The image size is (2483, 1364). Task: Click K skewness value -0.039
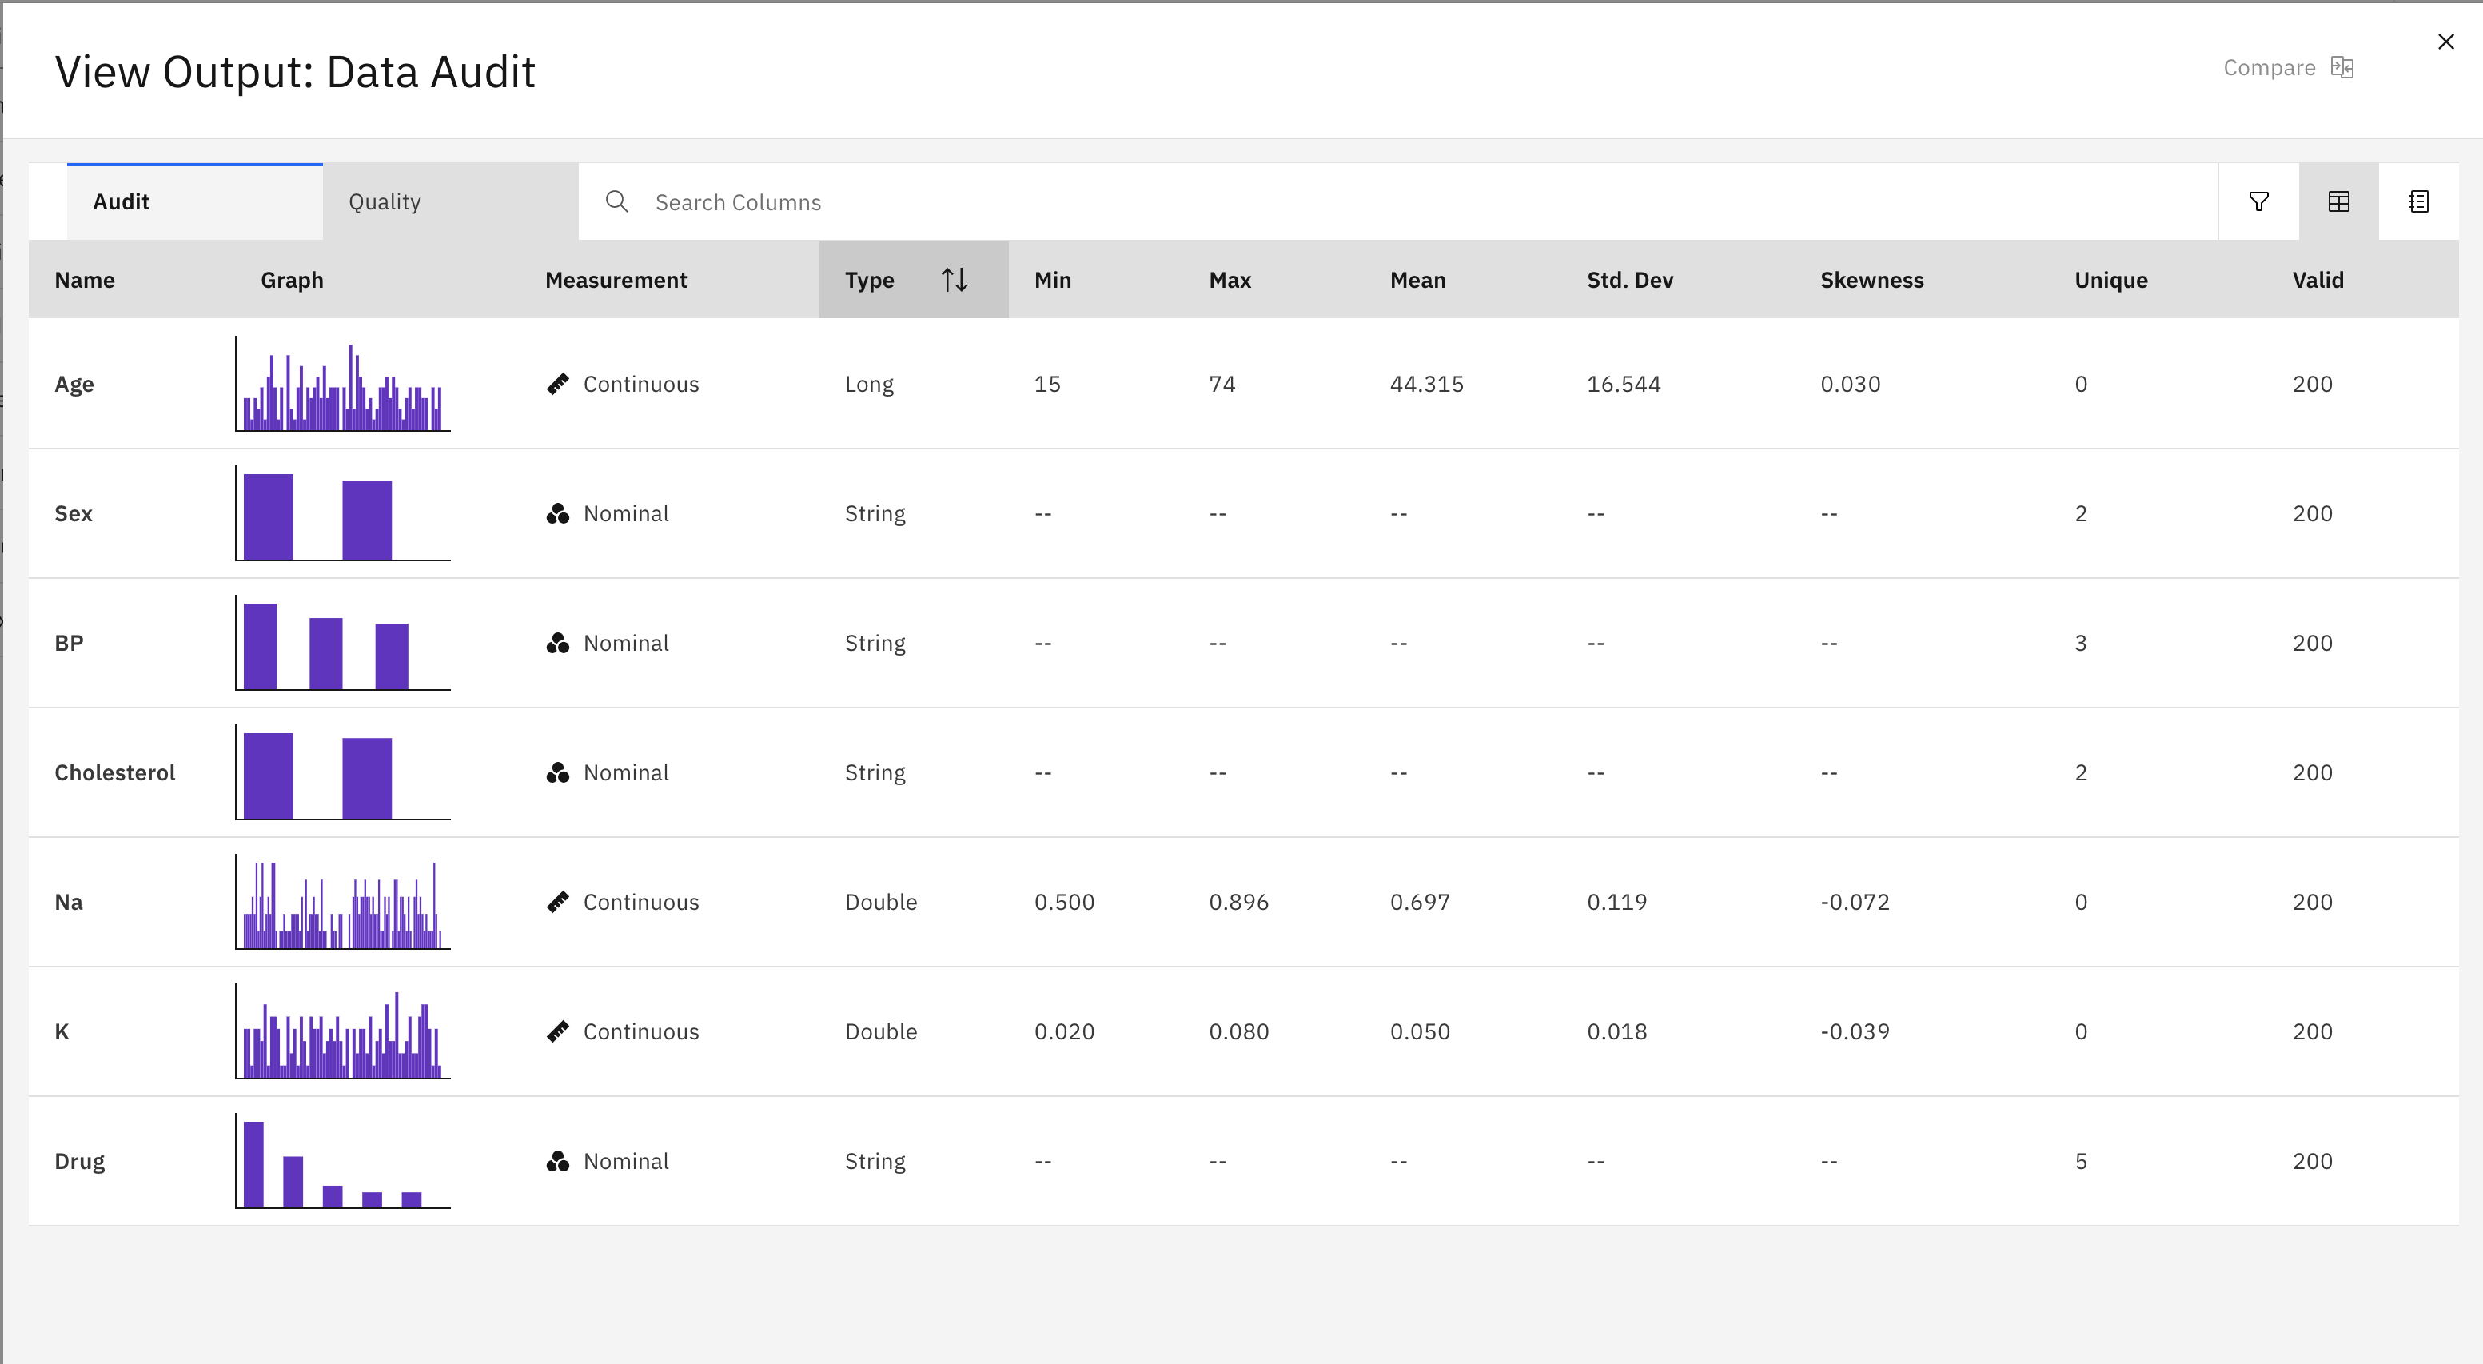click(x=1855, y=1031)
